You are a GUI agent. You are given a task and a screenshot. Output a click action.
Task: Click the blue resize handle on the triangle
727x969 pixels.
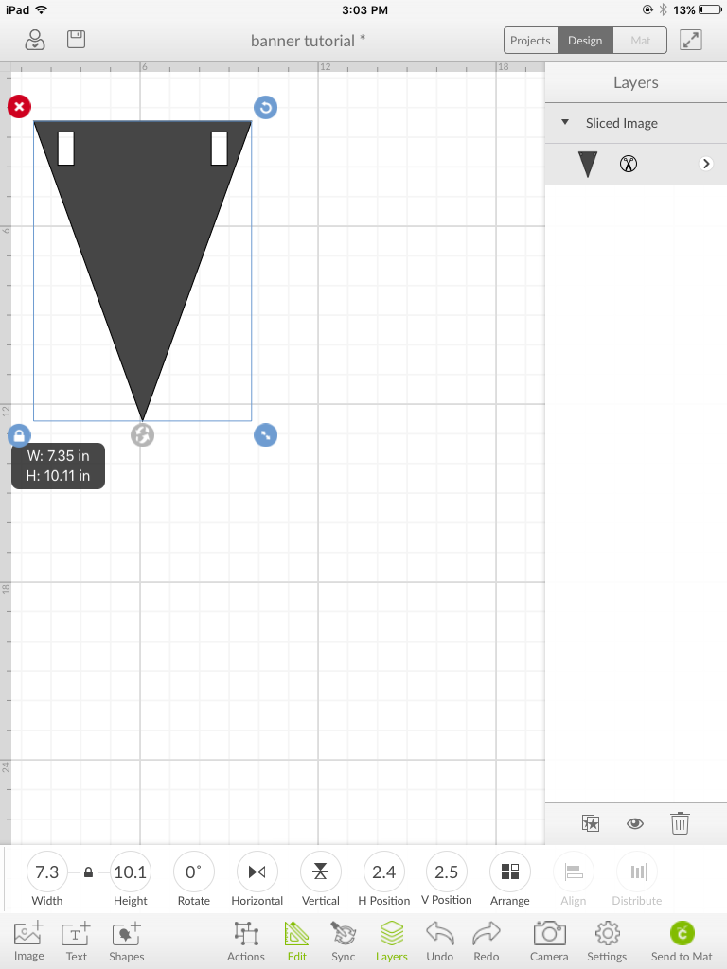[265, 435]
